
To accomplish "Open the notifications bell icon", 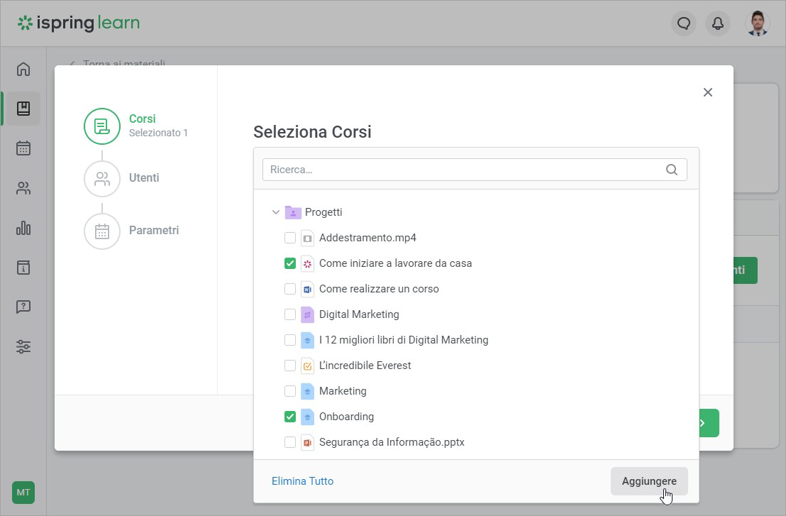I will 718,23.
